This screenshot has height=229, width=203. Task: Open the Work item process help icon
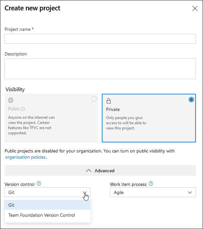click(x=151, y=184)
